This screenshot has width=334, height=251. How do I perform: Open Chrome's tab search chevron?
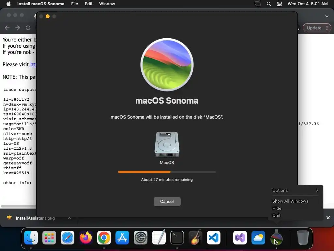327,16
